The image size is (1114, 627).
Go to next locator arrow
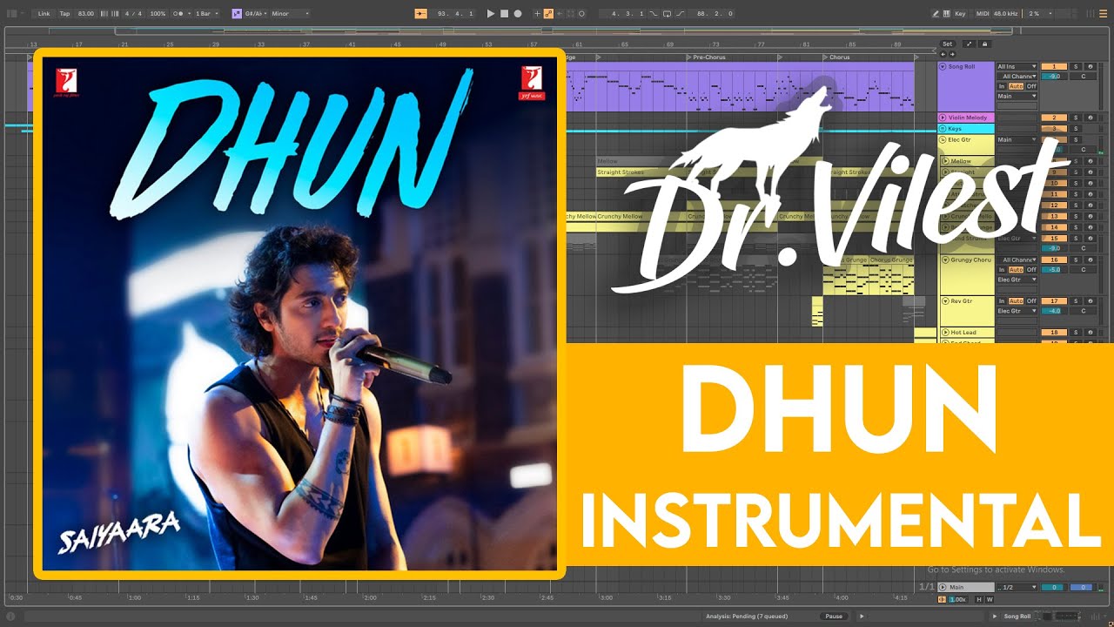952,54
